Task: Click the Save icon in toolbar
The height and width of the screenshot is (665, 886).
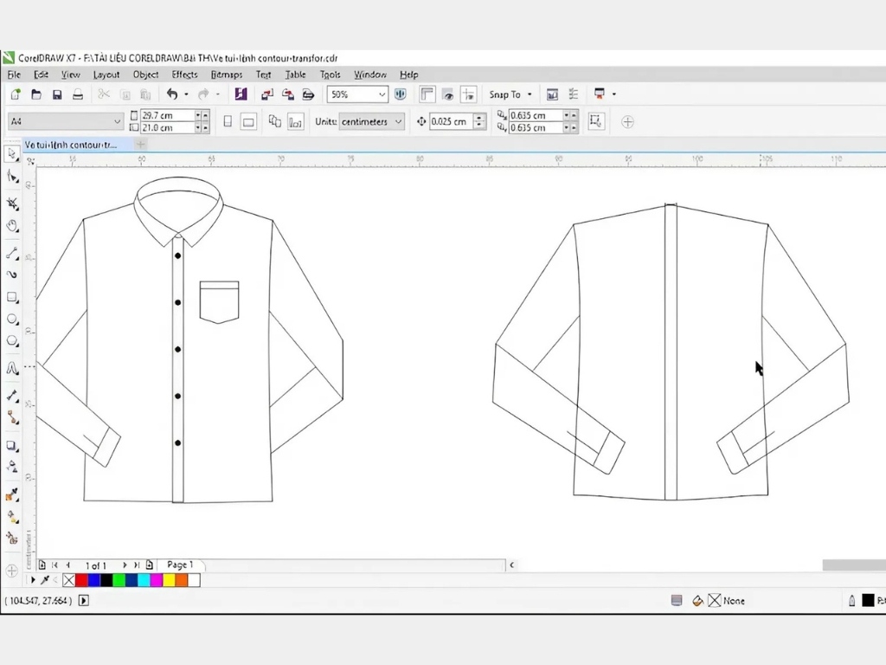Action: (x=57, y=94)
